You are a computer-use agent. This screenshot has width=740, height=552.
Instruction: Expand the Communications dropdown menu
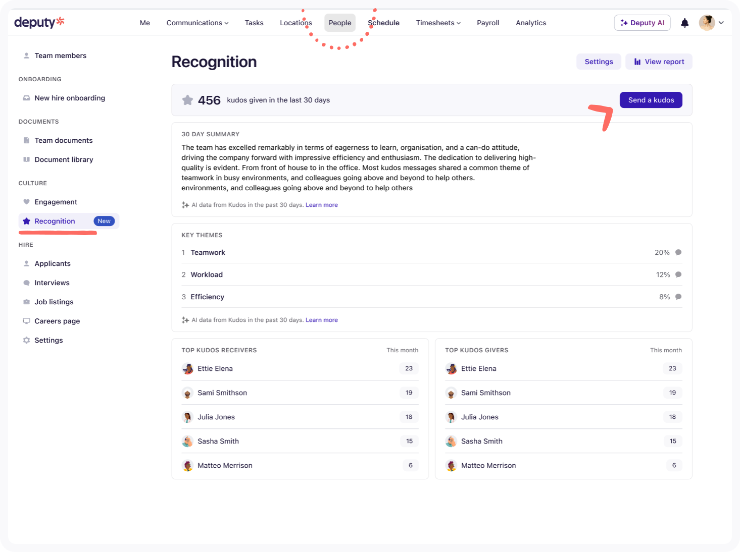[197, 23]
